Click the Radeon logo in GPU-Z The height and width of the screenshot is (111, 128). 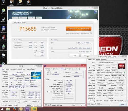coord(122,66)
